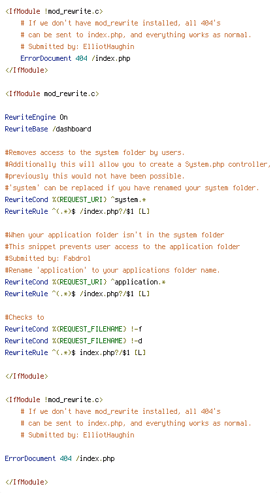
Task: Click the '#Removes access to the system folder' comment
Action: point(95,152)
